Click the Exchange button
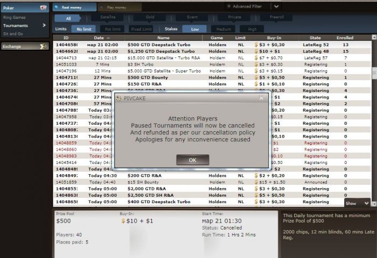 25,46
